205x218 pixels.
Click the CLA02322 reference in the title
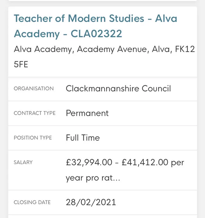click(96, 34)
